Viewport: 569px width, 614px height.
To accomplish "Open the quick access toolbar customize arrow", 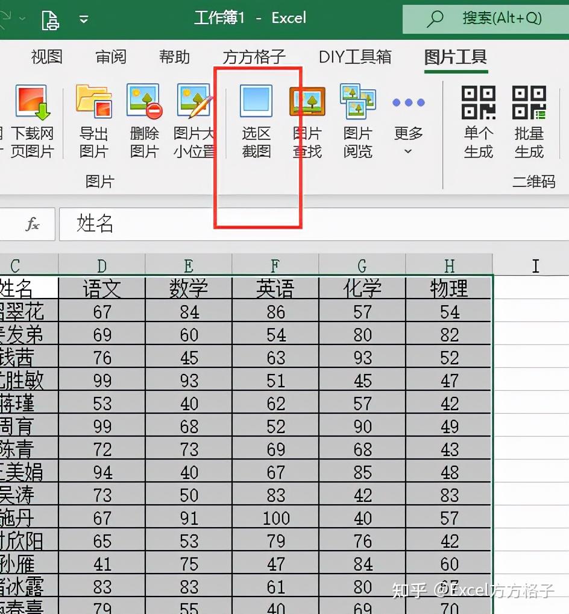I will pos(83,18).
